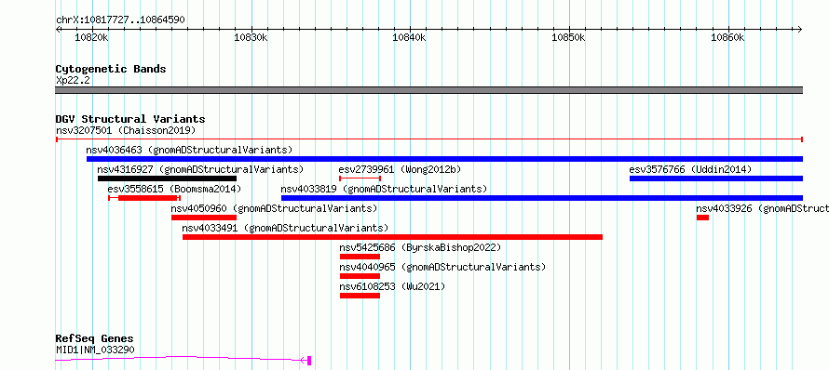Open the nsv6108253 (Wu2021) variant bar
This screenshot has width=829, height=370.
[360, 296]
